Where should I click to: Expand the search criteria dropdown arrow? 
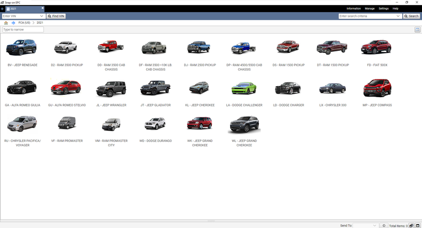coord(398,16)
